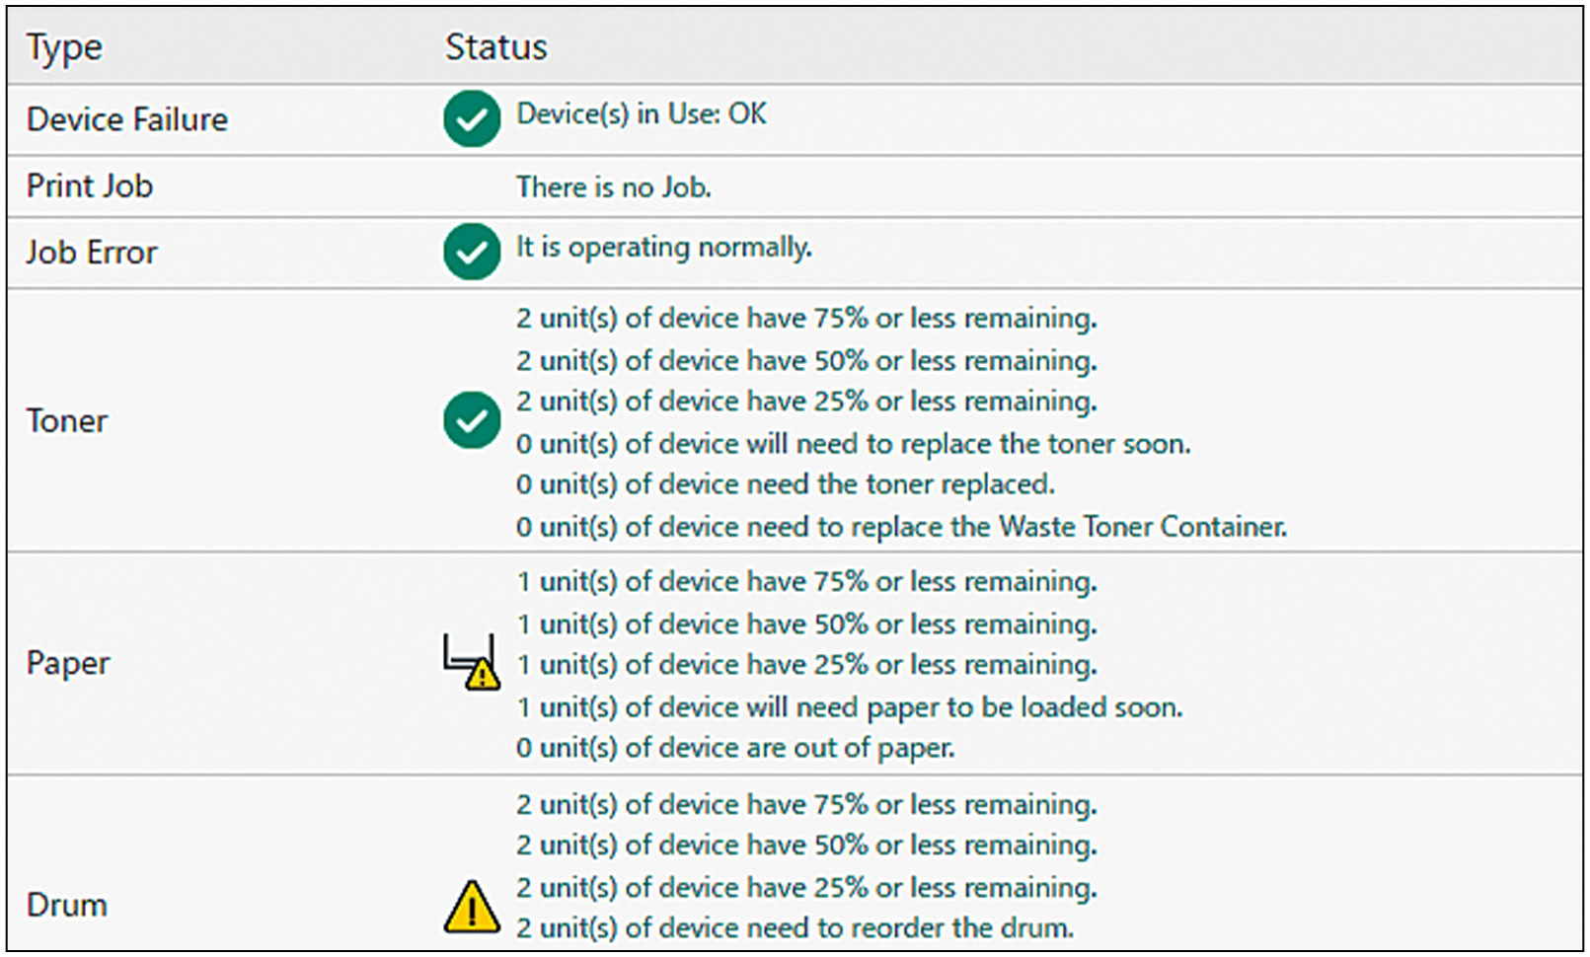Click 'Device(s) in Use: OK' status text
Screen dimensions: 1590x957
click(642, 114)
